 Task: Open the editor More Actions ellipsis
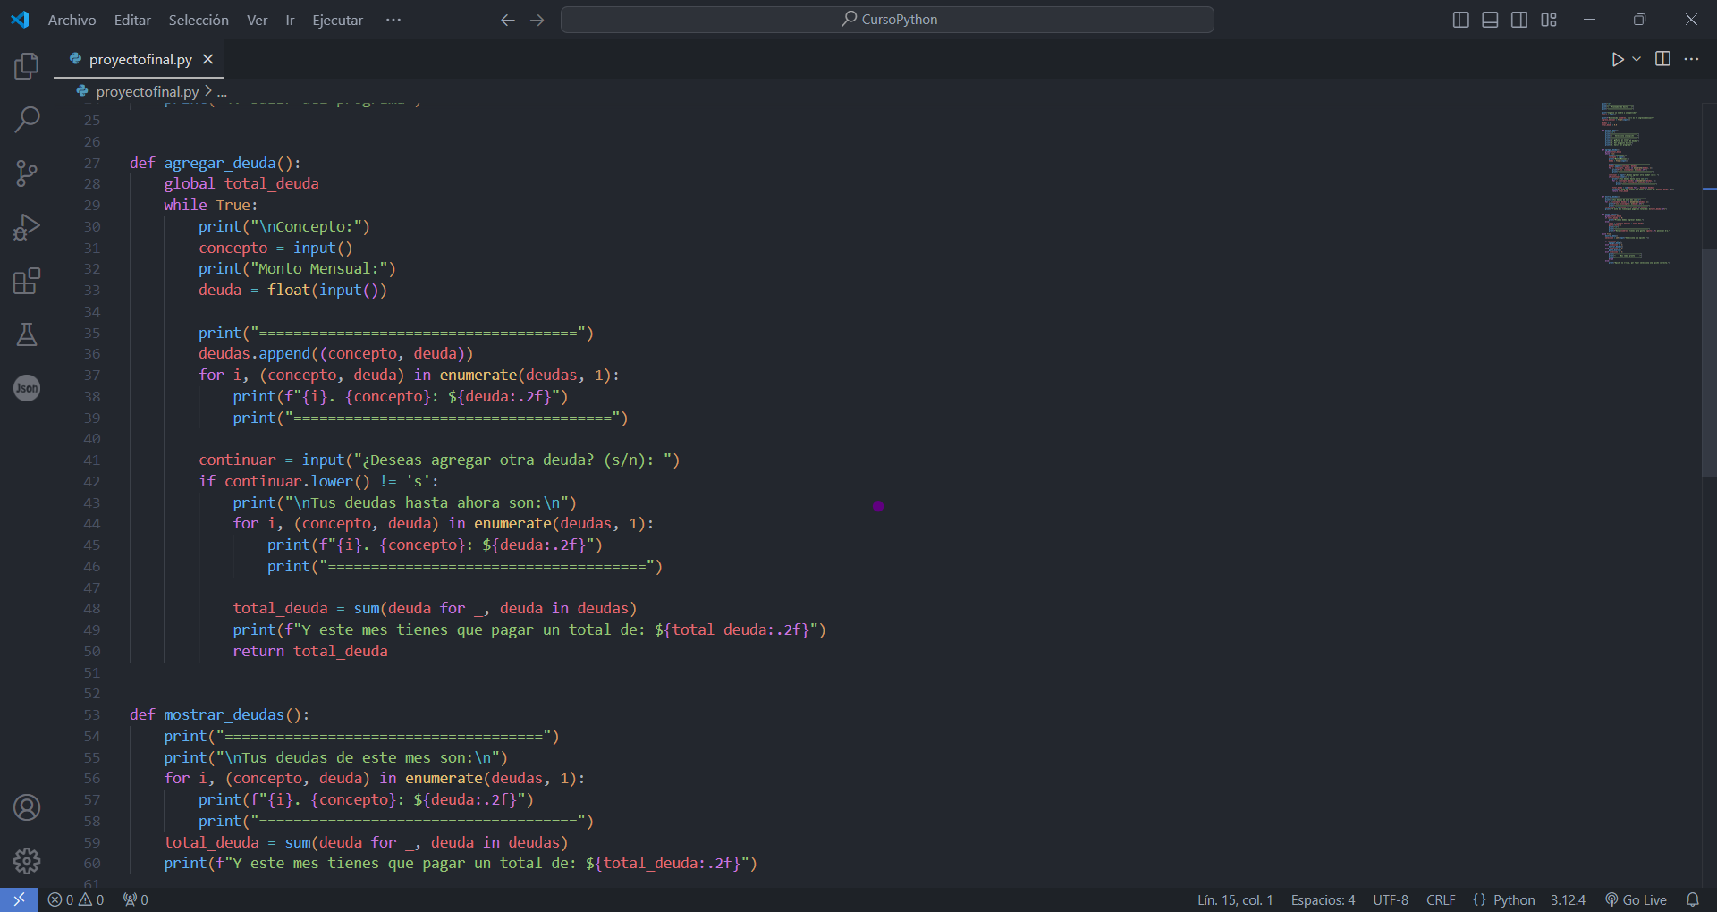tap(1691, 59)
